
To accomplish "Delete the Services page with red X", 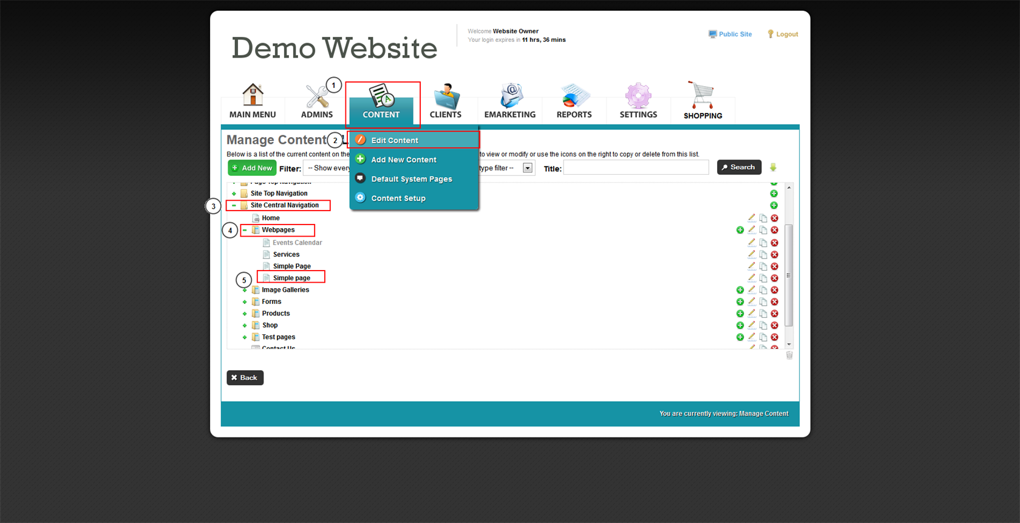I will 774,255.
